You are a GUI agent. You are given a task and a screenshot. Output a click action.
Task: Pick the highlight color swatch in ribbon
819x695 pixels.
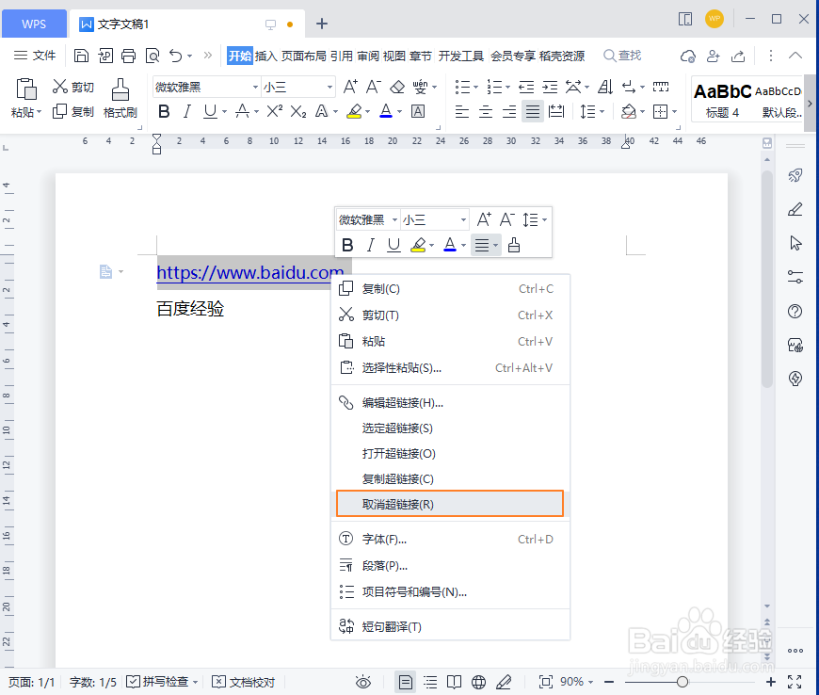click(354, 111)
